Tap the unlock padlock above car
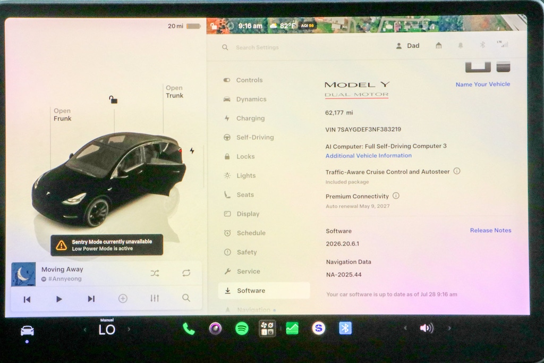The height and width of the screenshot is (363, 544). coord(113,100)
